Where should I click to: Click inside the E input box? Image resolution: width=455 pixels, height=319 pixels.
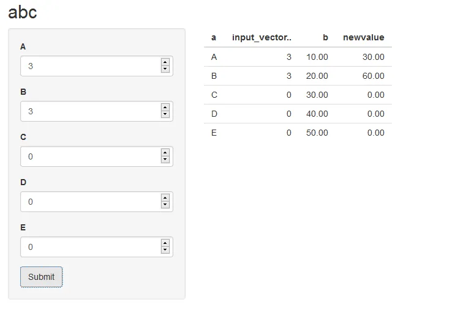coord(89,247)
